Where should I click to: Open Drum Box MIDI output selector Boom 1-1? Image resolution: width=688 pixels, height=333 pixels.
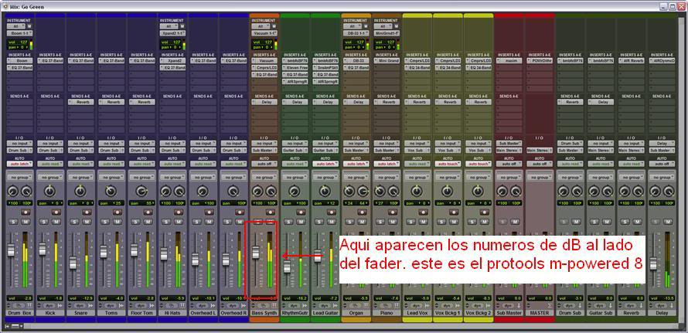[19, 33]
